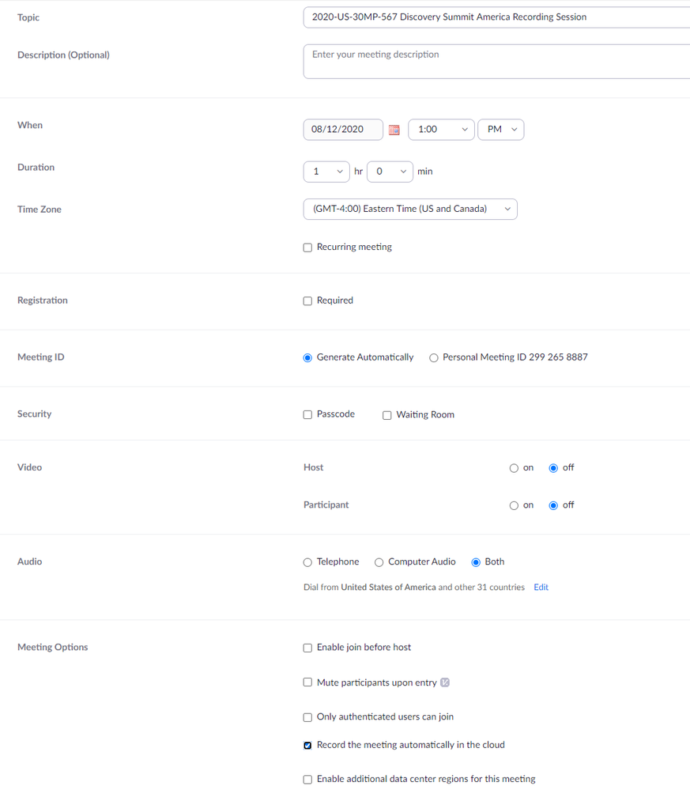Check Only authenticated users can join

pyautogui.click(x=307, y=717)
